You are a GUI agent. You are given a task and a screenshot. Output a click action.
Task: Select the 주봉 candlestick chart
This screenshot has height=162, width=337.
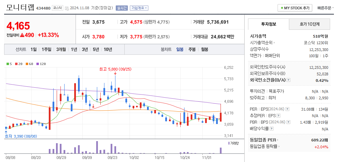pos(192,50)
